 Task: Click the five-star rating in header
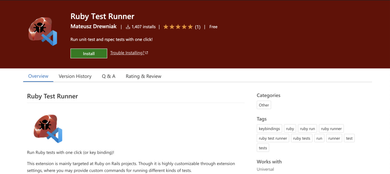pyautogui.click(x=178, y=27)
